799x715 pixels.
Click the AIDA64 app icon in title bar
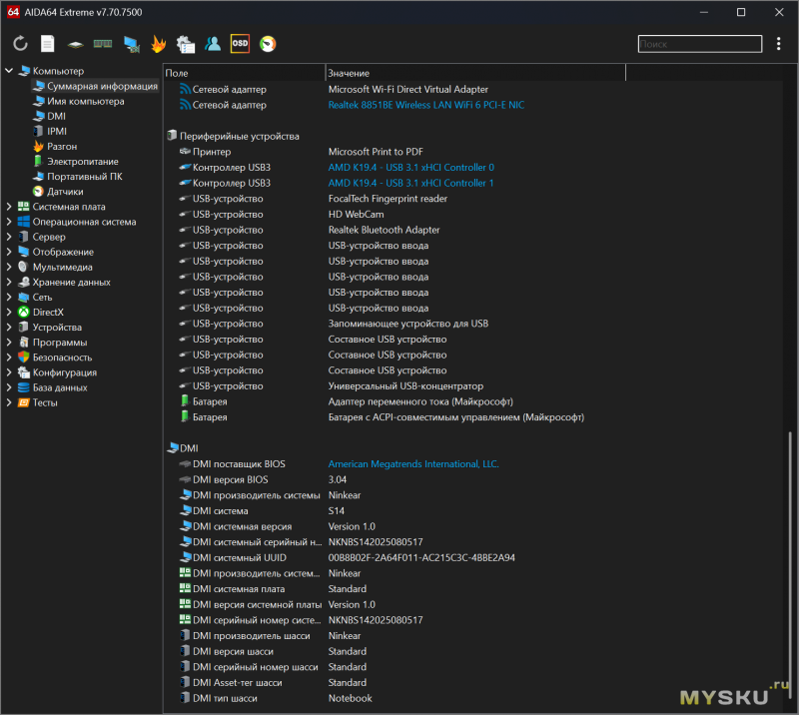pyautogui.click(x=13, y=12)
